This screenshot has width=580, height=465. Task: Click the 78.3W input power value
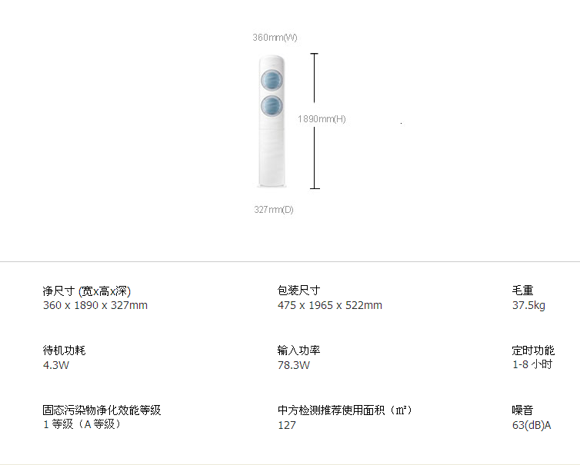click(293, 365)
